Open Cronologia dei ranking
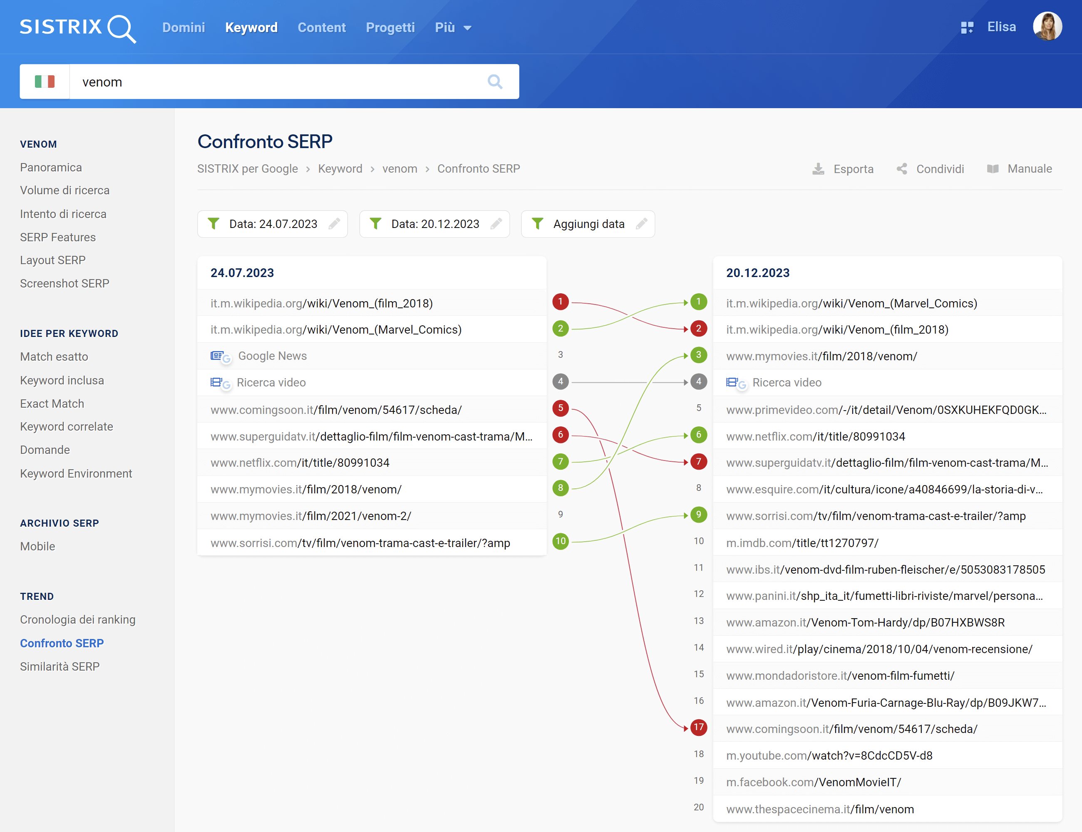 (78, 620)
